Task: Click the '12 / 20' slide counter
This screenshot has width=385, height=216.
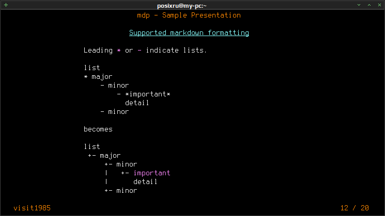Action: (x=355, y=208)
